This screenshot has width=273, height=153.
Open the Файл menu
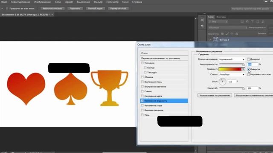pyautogui.click(x=4, y=2)
